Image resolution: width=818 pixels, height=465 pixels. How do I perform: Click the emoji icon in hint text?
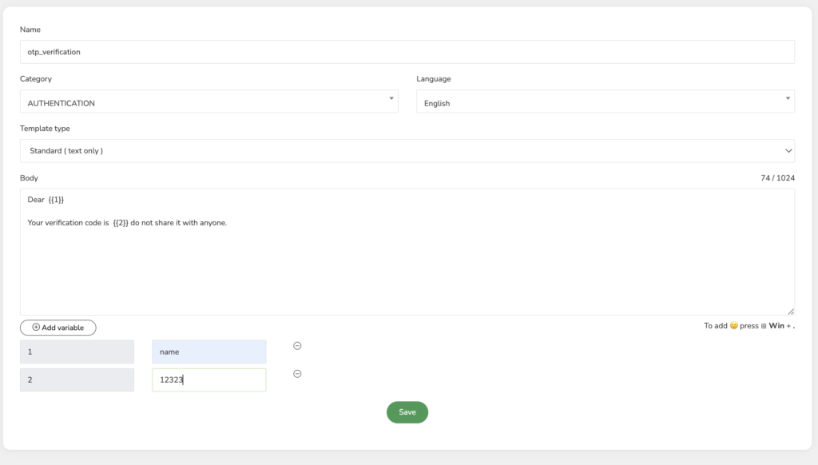(733, 326)
